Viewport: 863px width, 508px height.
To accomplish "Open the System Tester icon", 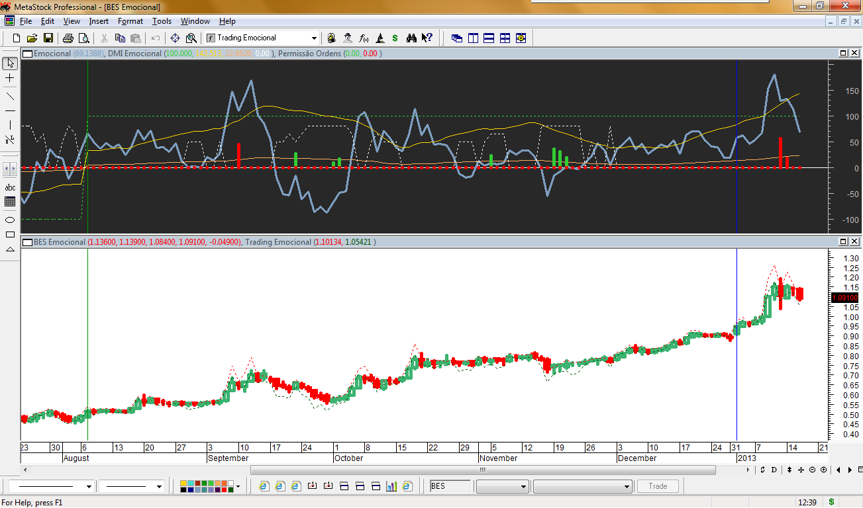I will click(380, 38).
